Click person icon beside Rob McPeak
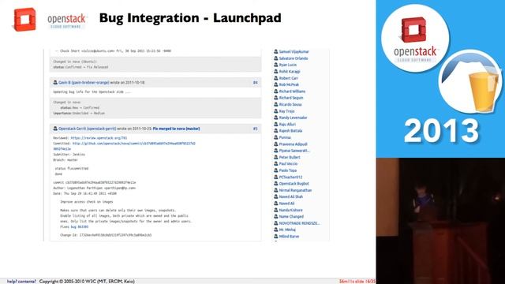The image size is (505, 284). pyautogui.click(x=276, y=84)
